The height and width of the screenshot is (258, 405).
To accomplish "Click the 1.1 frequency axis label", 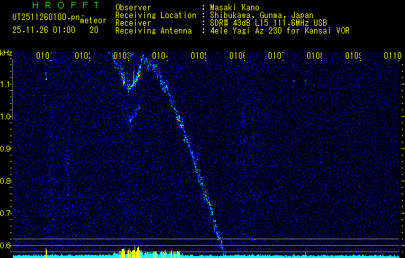I will 6,84.
